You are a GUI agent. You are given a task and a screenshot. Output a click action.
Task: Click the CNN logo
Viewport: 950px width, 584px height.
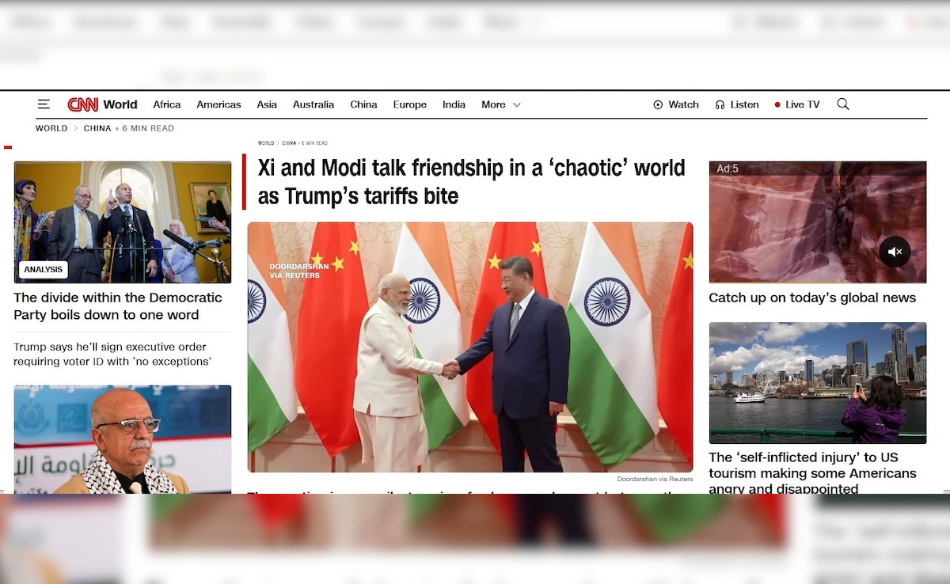click(x=83, y=104)
